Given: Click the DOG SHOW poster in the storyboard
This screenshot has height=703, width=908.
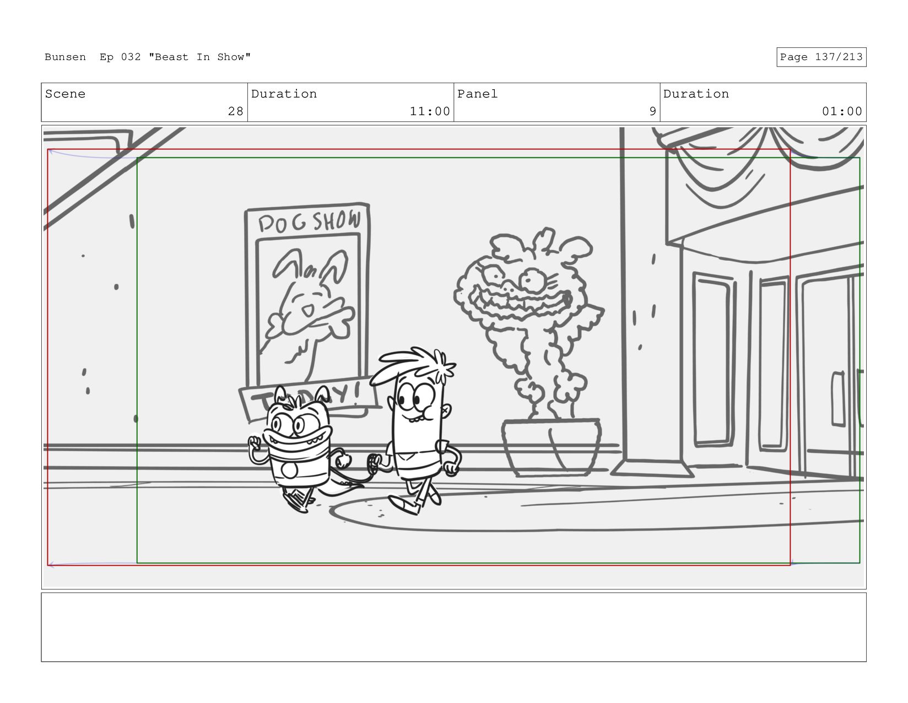Looking at the screenshot, I should click(x=307, y=296).
